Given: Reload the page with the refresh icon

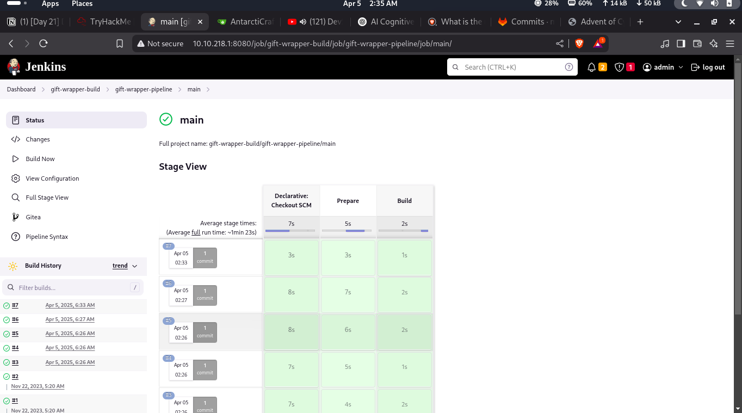Looking at the screenshot, I should [44, 44].
